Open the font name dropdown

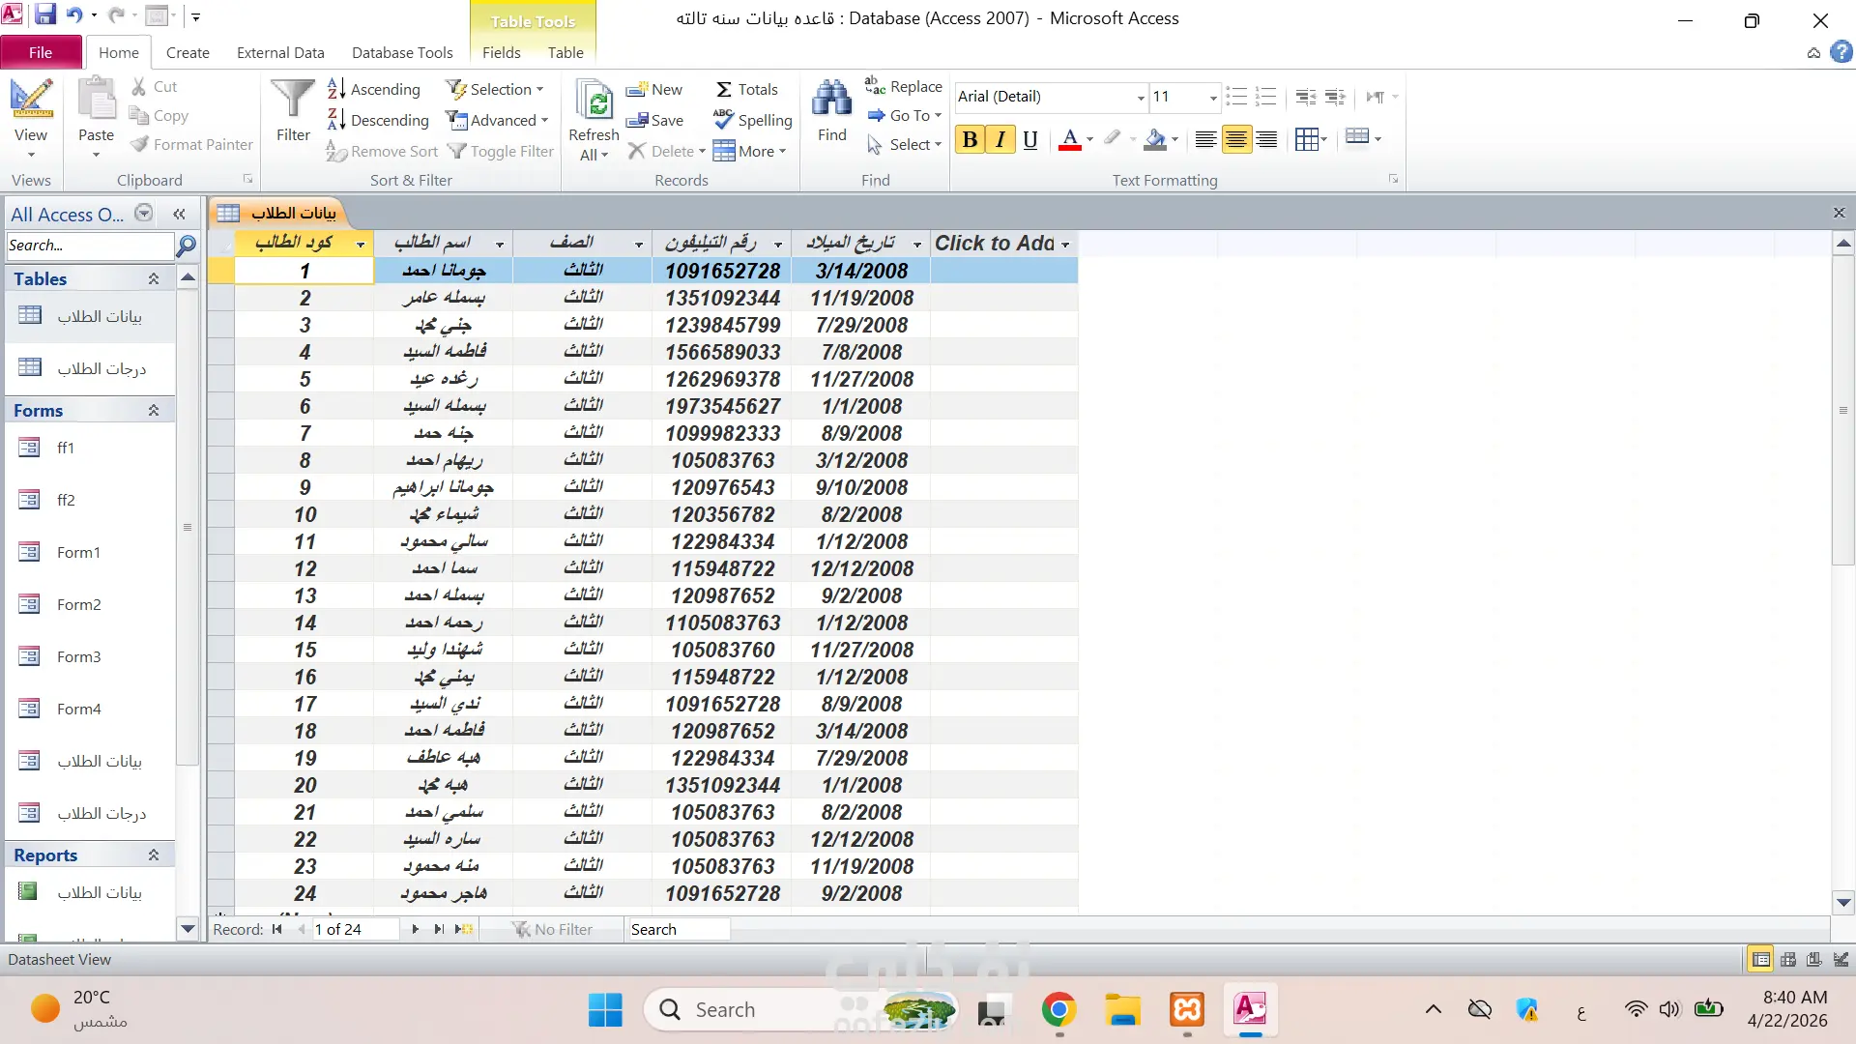point(1141,97)
